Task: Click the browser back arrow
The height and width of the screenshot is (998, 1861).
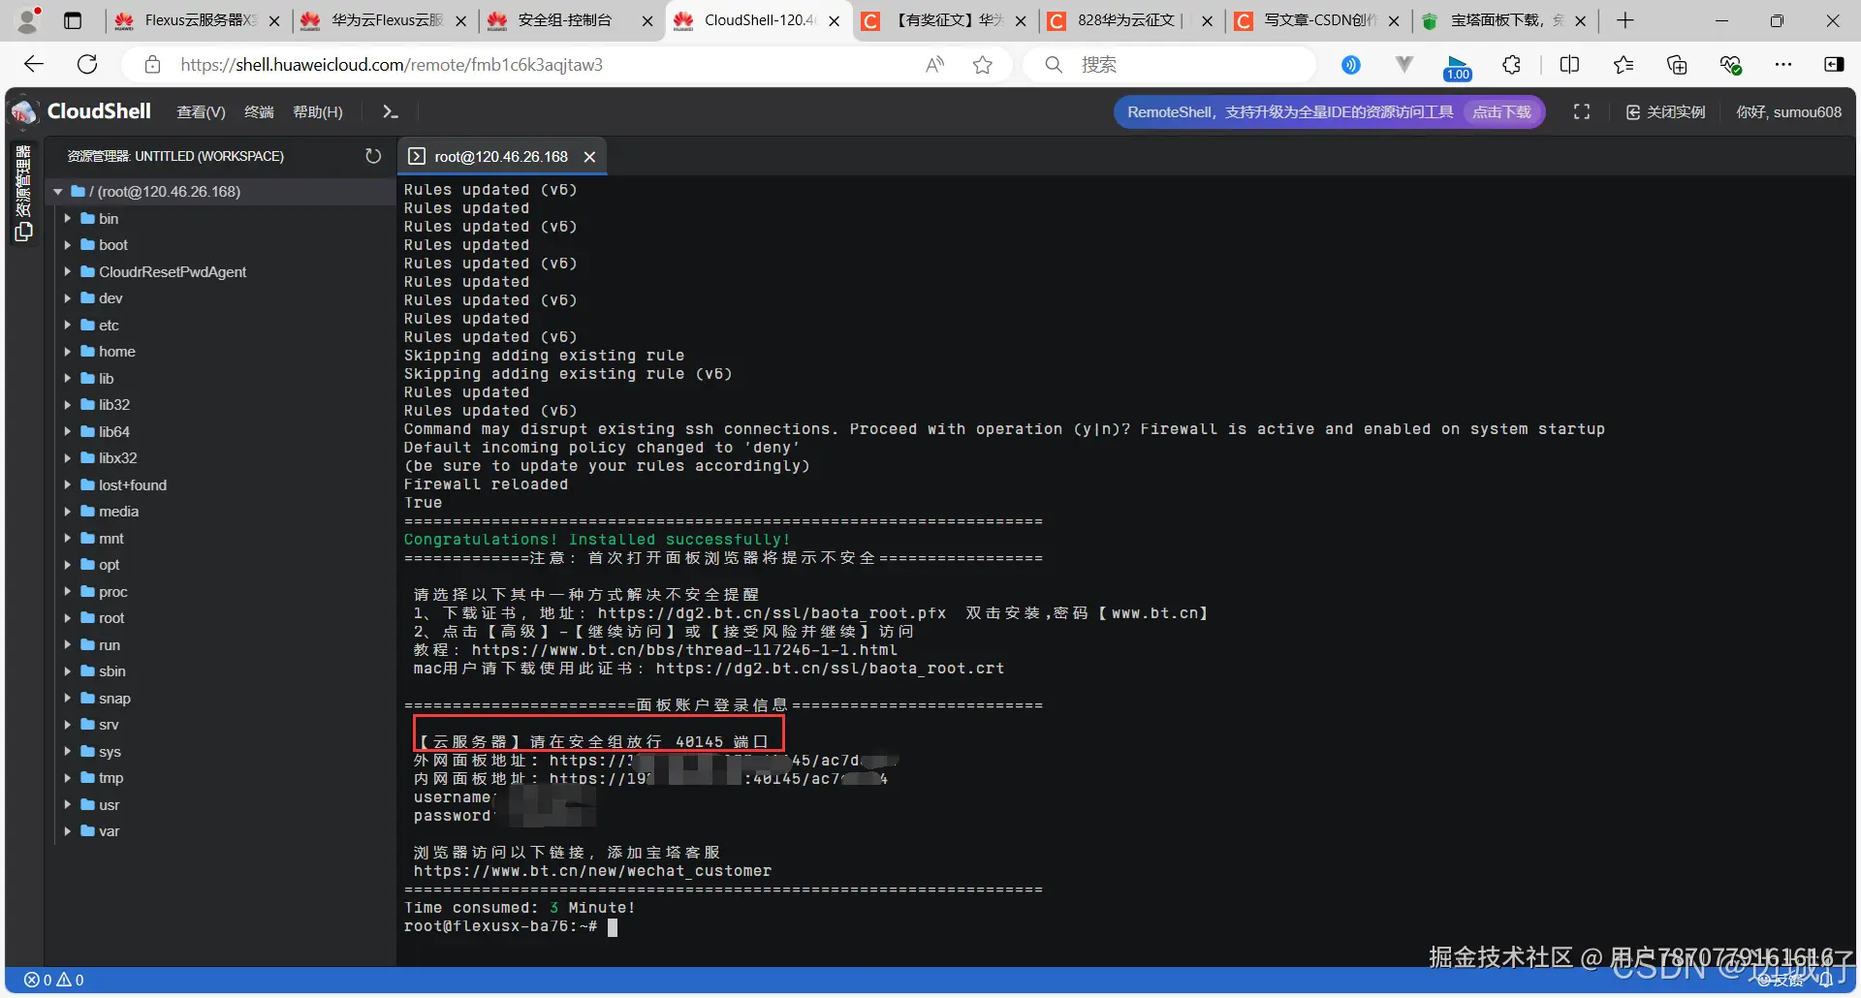Action: pyautogui.click(x=34, y=65)
